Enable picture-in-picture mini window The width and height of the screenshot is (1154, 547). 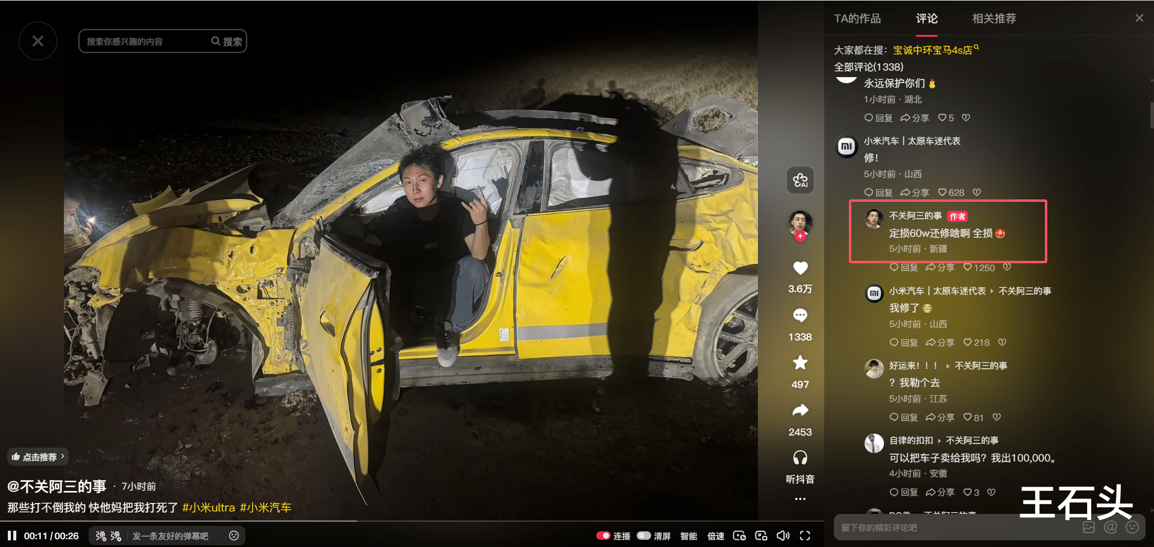click(x=761, y=536)
